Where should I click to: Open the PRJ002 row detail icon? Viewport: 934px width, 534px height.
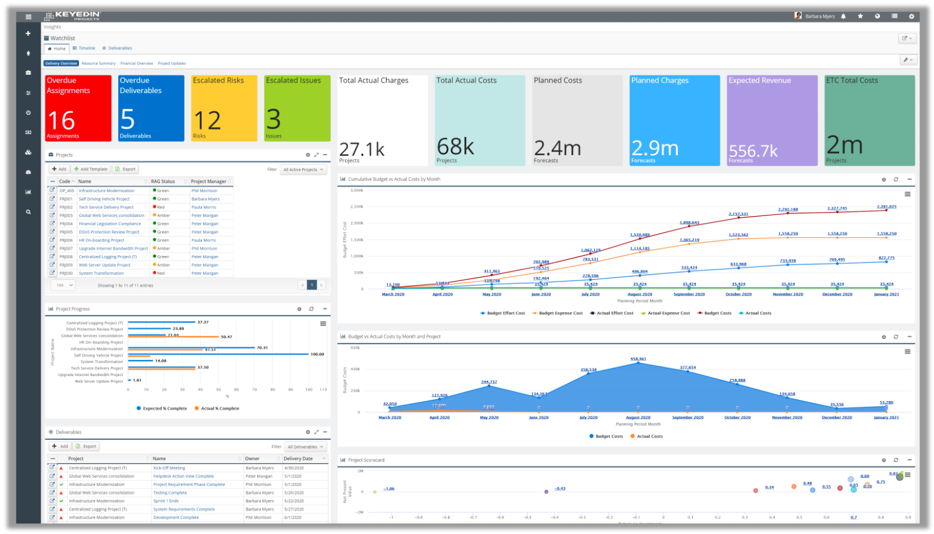(52, 207)
